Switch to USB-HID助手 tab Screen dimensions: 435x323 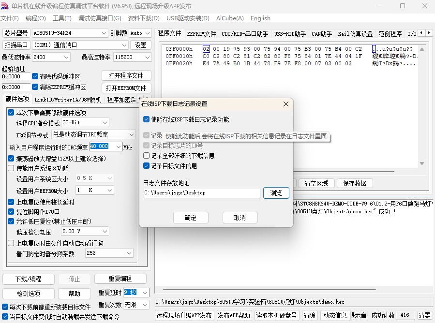290,34
